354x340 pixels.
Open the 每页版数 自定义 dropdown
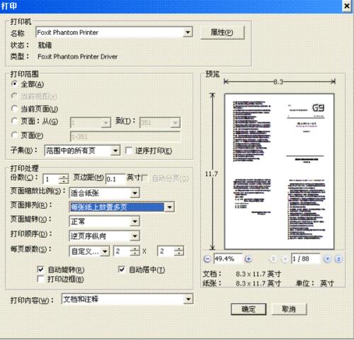pos(105,251)
